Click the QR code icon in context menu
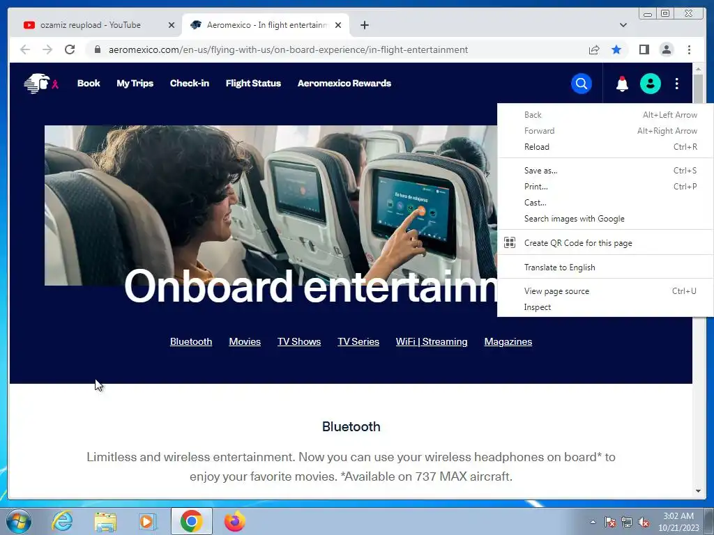This screenshot has height=535, width=714. pos(510,242)
